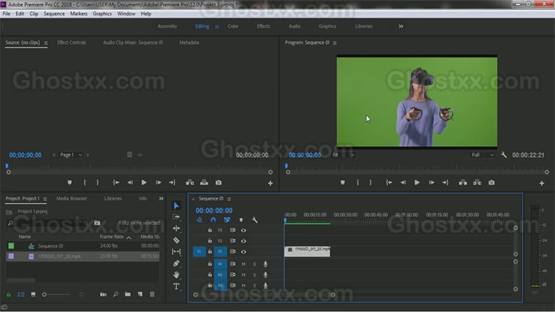Select the Pen tool

pos(176,263)
